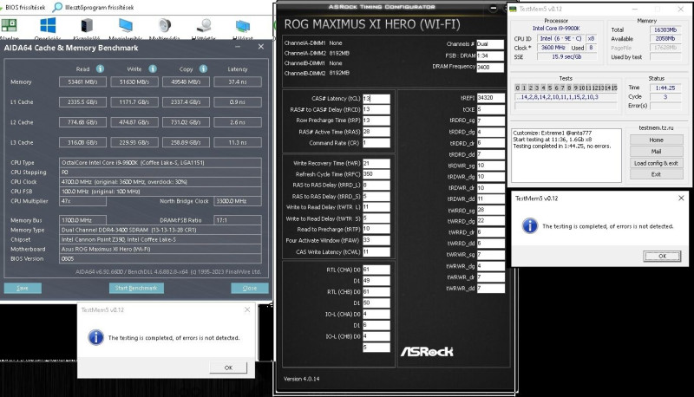Click the Mail button in TestMem5
This screenshot has width=694, height=397.
(657, 151)
